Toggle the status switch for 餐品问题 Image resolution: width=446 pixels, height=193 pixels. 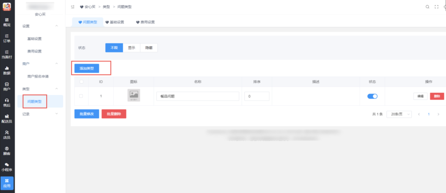click(x=372, y=96)
